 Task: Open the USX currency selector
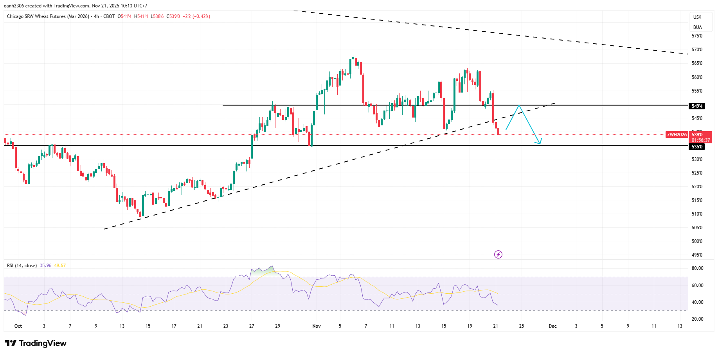pos(697,17)
